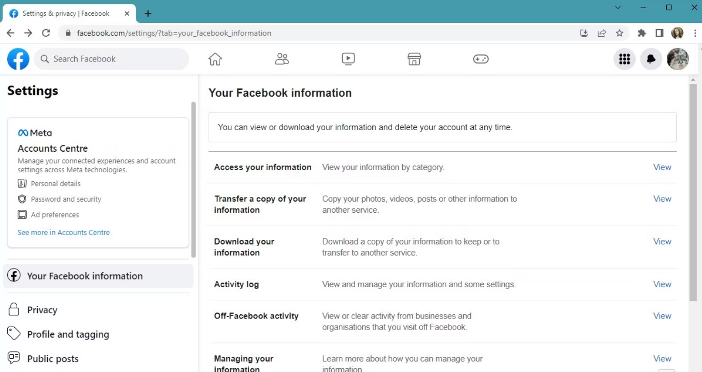Viewport: 702px width, 372px height.
Task: Open the Marketplace storefront icon
Action: click(x=414, y=59)
